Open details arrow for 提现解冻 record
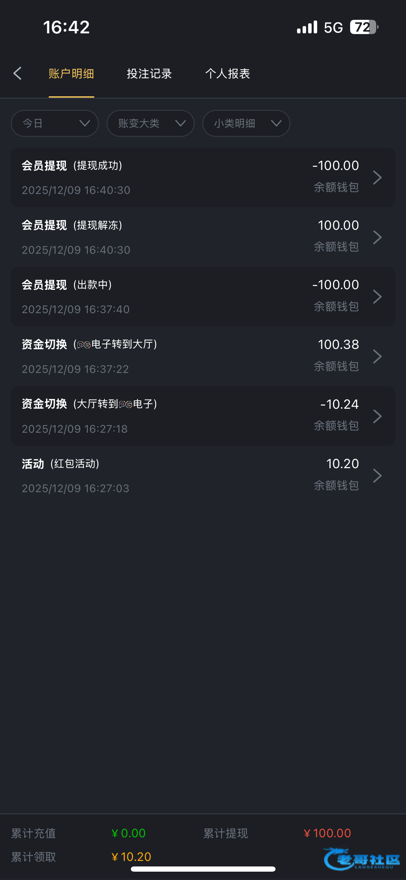 click(377, 237)
